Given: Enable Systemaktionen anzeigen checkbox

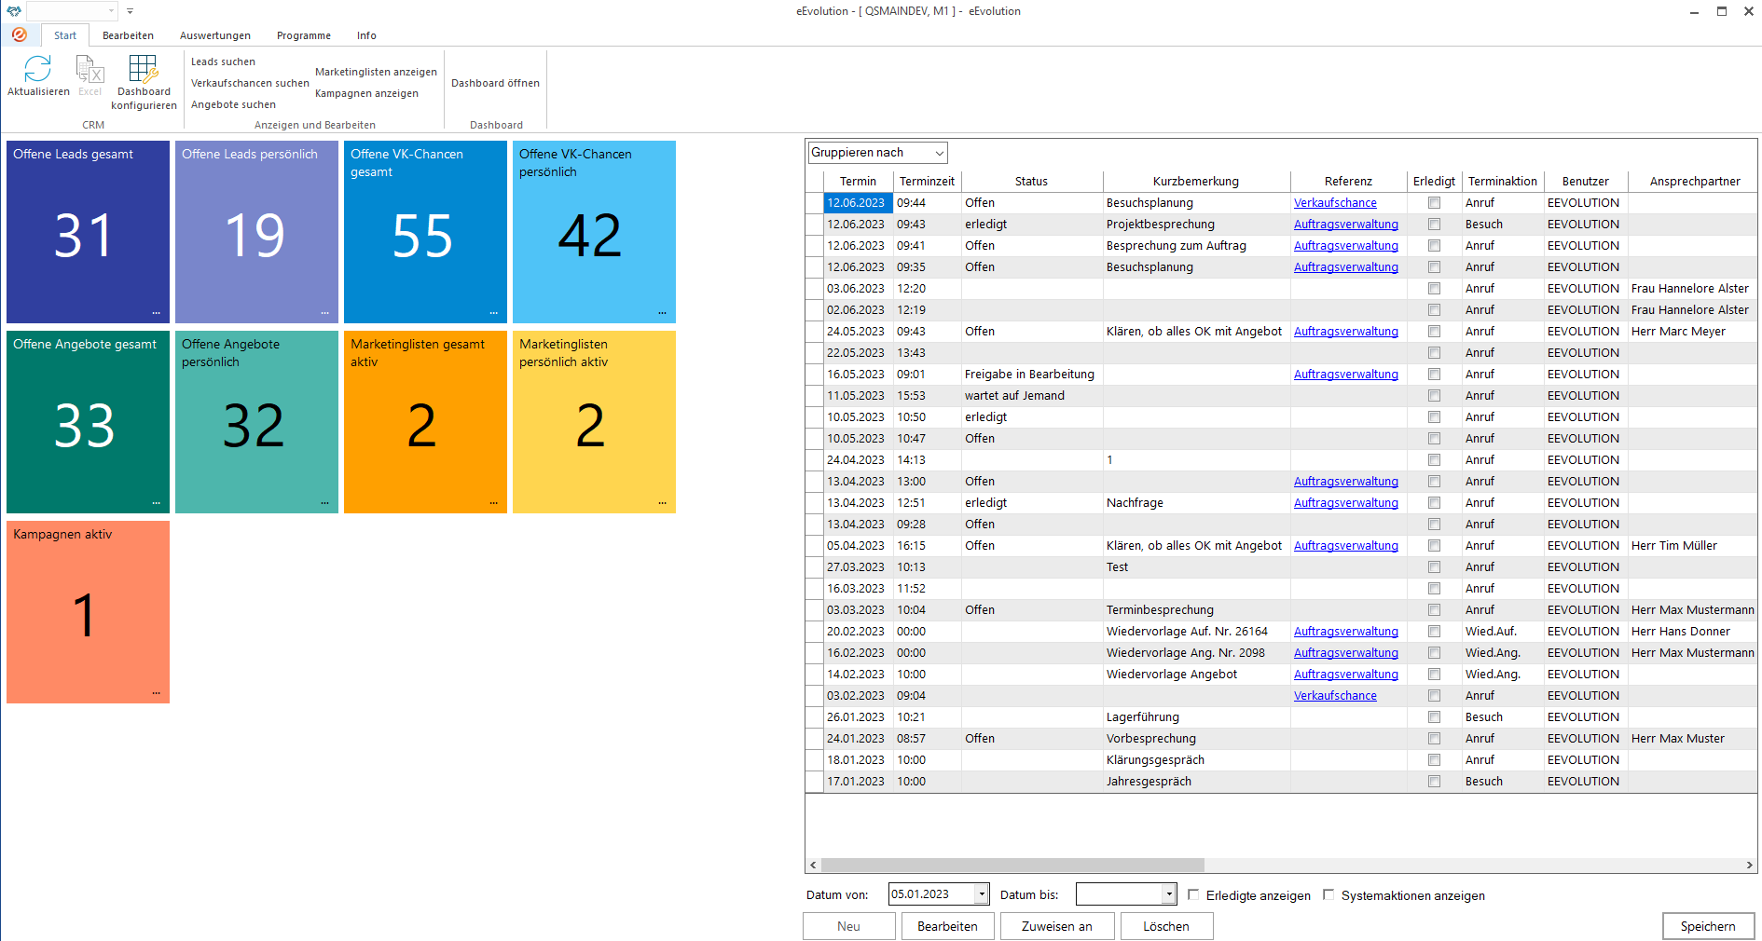Looking at the screenshot, I should click(x=1328, y=894).
